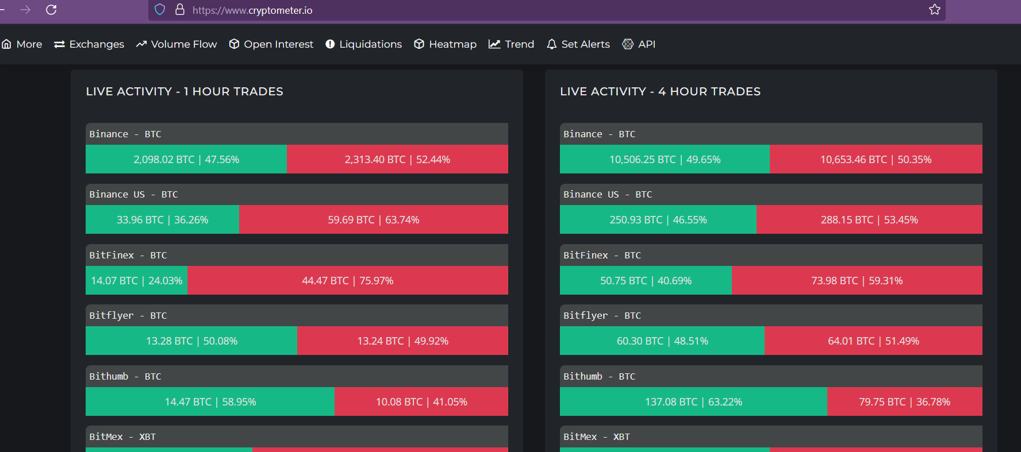Click the shield tracking protection icon

pos(160,10)
